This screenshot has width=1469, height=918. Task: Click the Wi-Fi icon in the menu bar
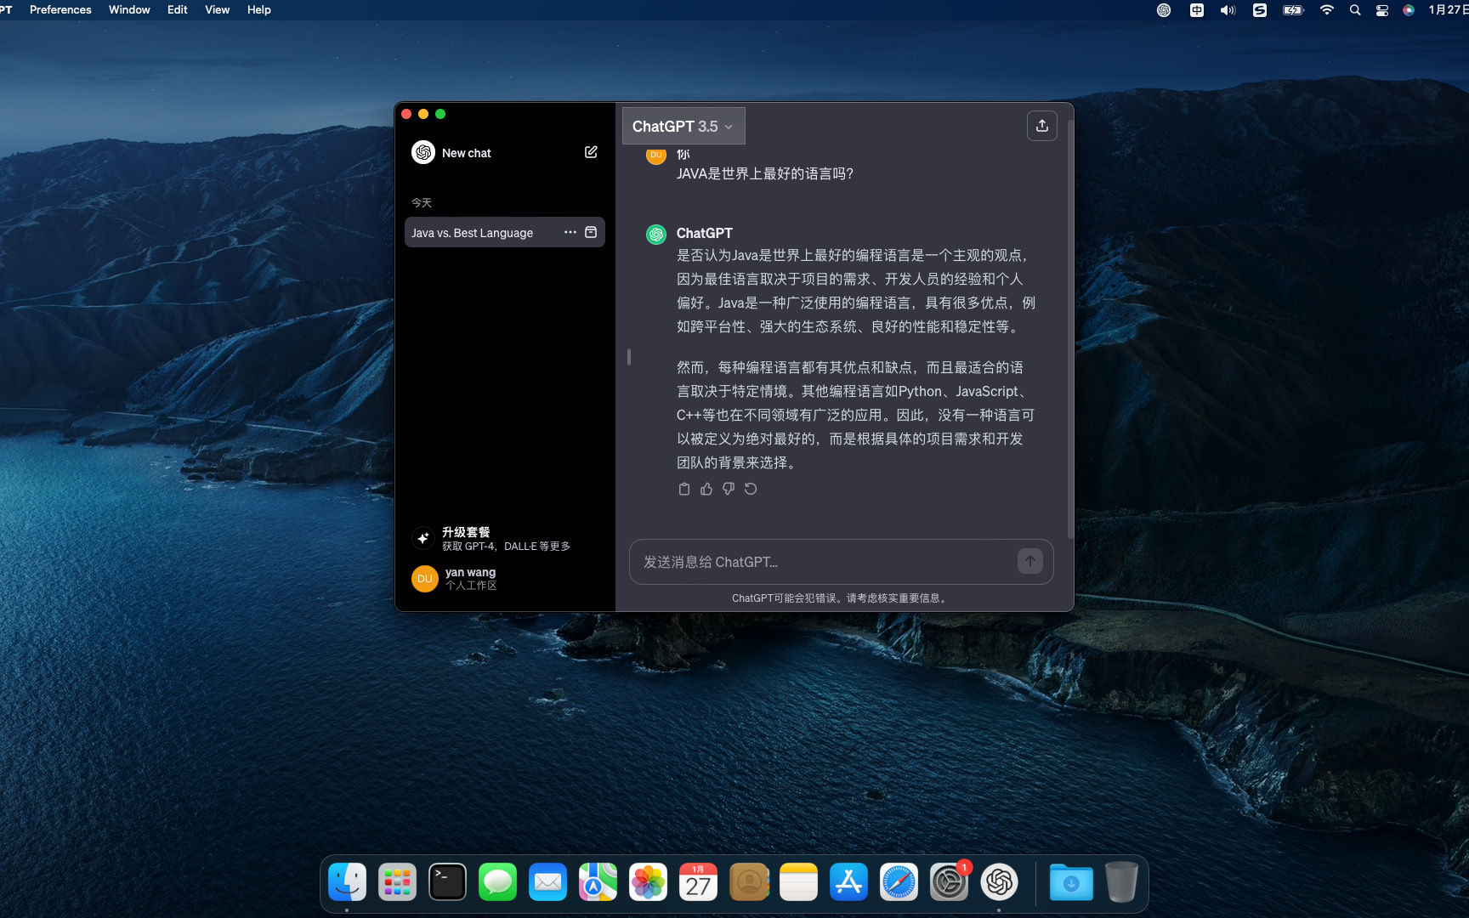[1326, 10]
